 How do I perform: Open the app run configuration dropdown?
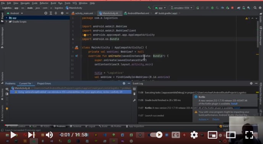pyautogui.click(x=160, y=8)
